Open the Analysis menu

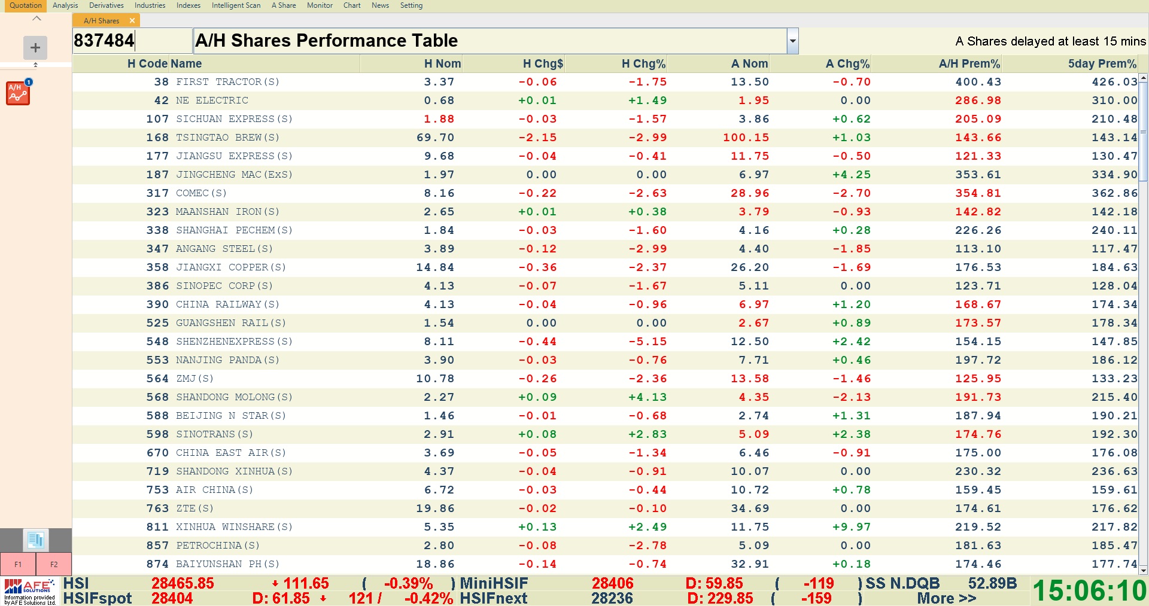65,5
